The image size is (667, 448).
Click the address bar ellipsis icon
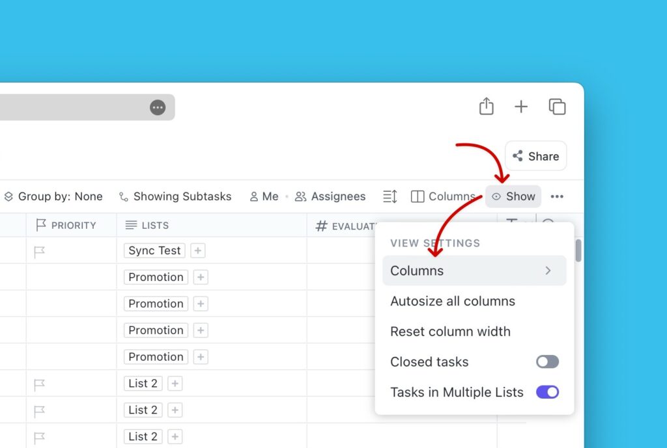click(x=158, y=107)
